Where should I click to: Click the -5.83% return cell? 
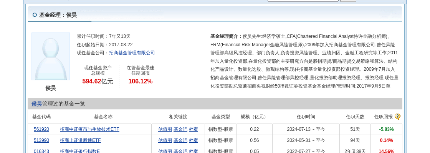(x=386, y=129)
